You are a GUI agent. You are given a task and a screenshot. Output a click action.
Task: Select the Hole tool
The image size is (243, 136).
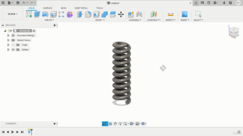click(54, 14)
